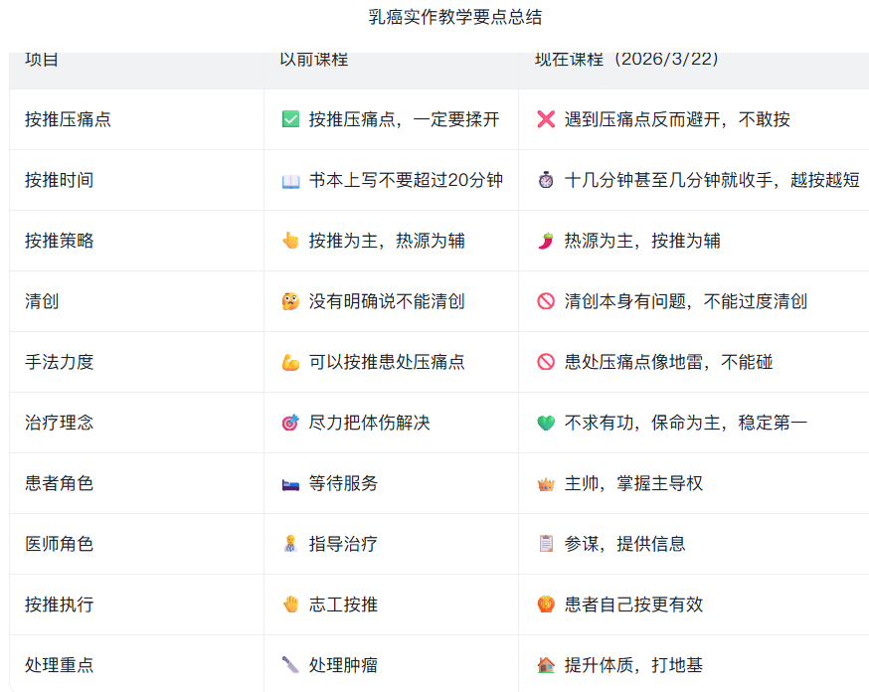The image size is (869, 692).
Task: Click the green checkmark icon beside 按推压痛点，一定要揉开
Action: (x=290, y=119)
